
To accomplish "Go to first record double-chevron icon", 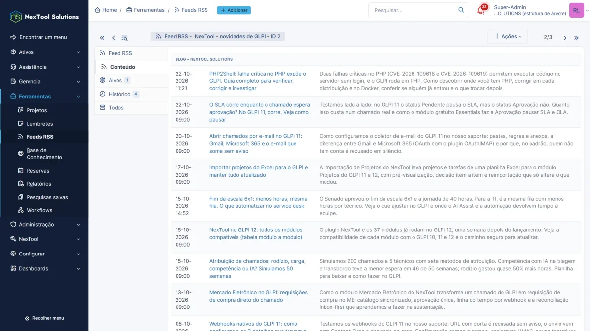I will (x=102, y=38).
